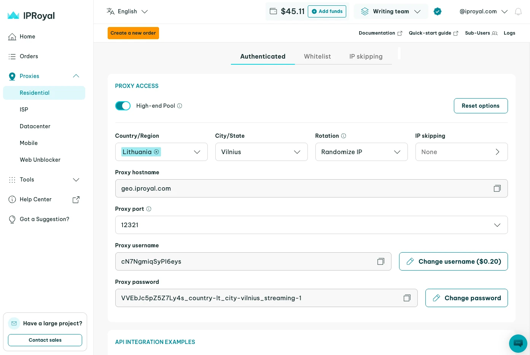Select Mobile in the sidebar
Viewport: 530px width, 355px height.
[29, 143]
